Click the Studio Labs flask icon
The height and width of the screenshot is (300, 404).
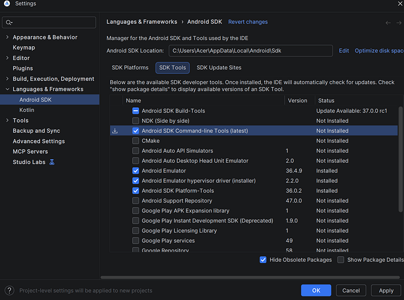pos(52,162)
